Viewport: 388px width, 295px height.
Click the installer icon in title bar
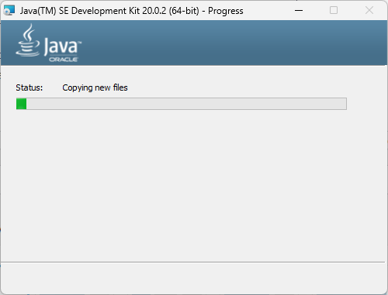click(x=9, y=10)
